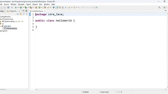This screenshot has width=168, height=94.
Task: Toggle Word Wrap in the toolbar
Action: pyautogui.click(x=60, y=8)
